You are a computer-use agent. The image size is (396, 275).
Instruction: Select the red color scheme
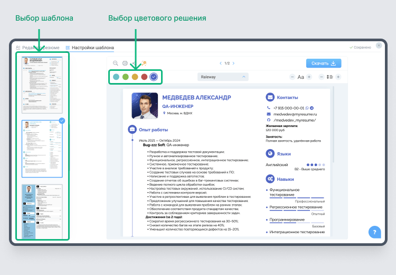[144, 77]
